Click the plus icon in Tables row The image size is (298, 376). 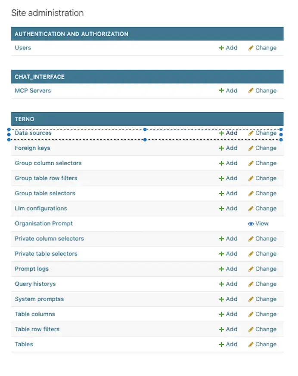221,345
